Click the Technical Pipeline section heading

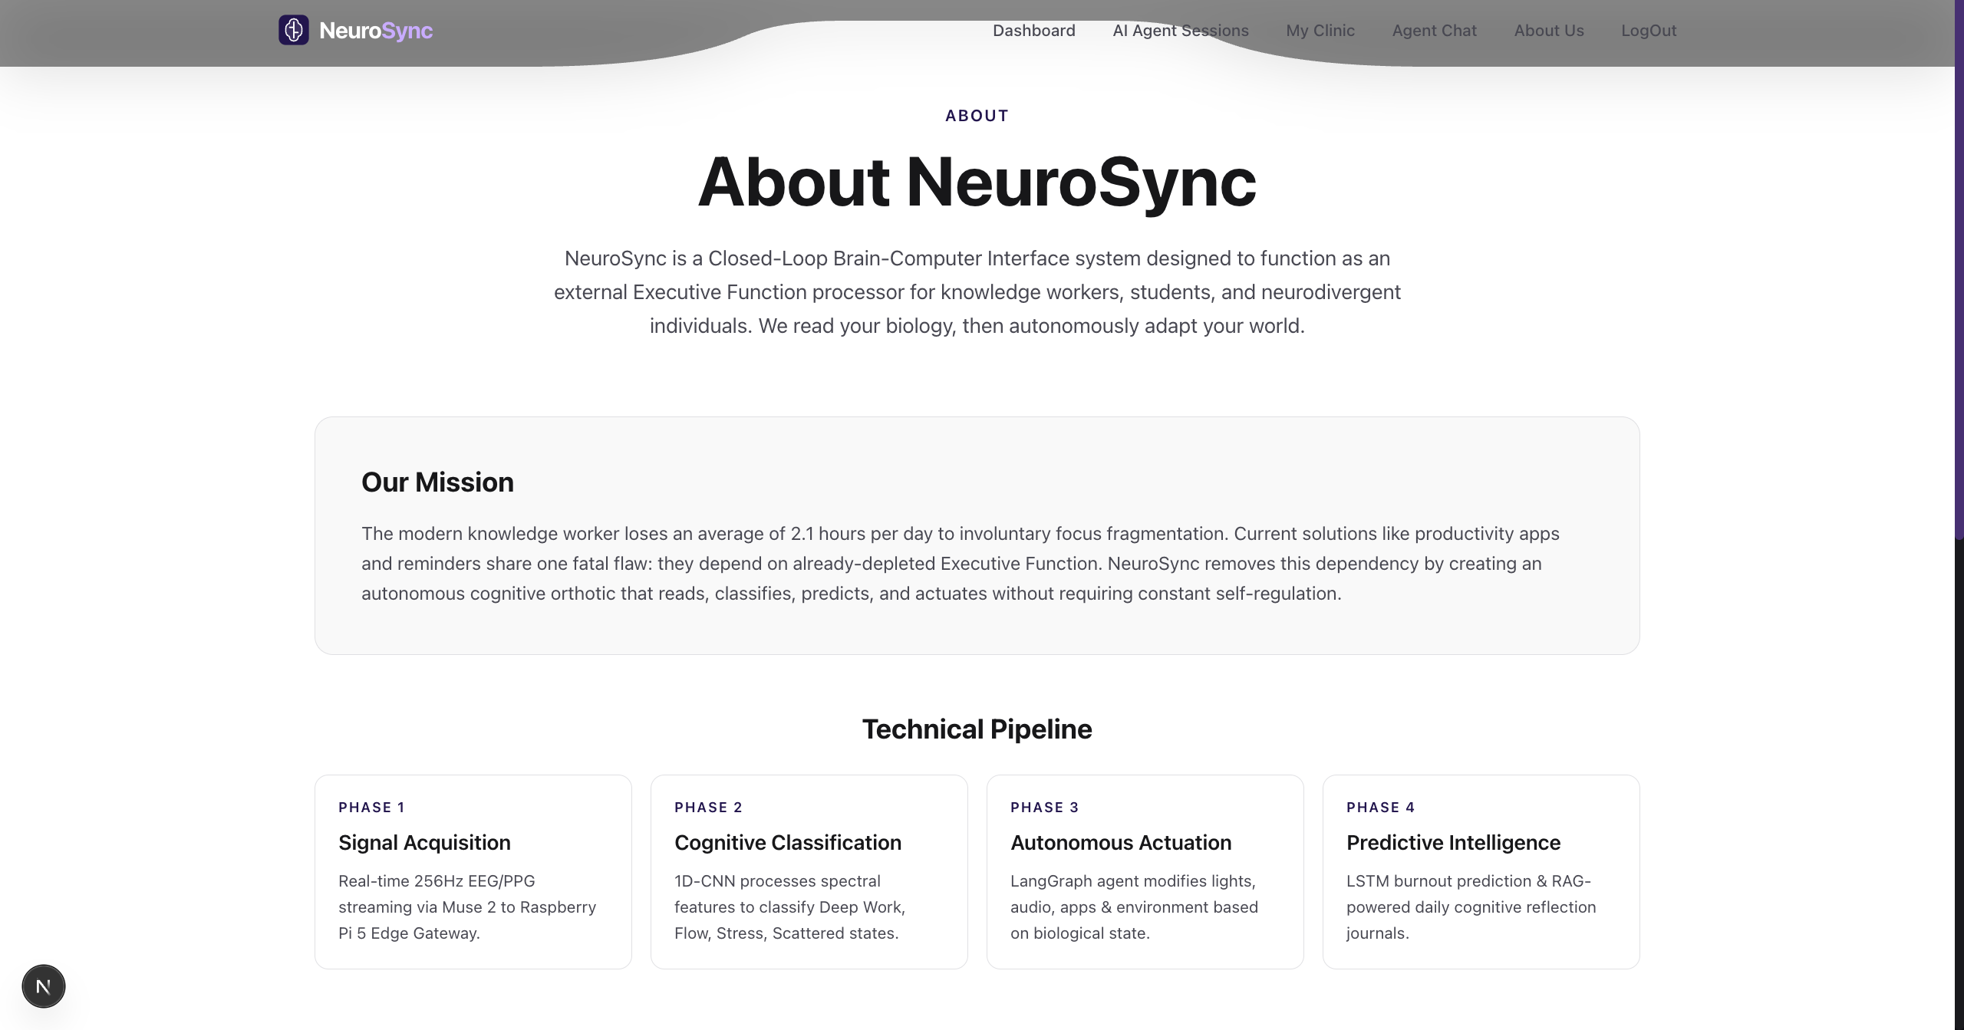(x=977, y=729)
